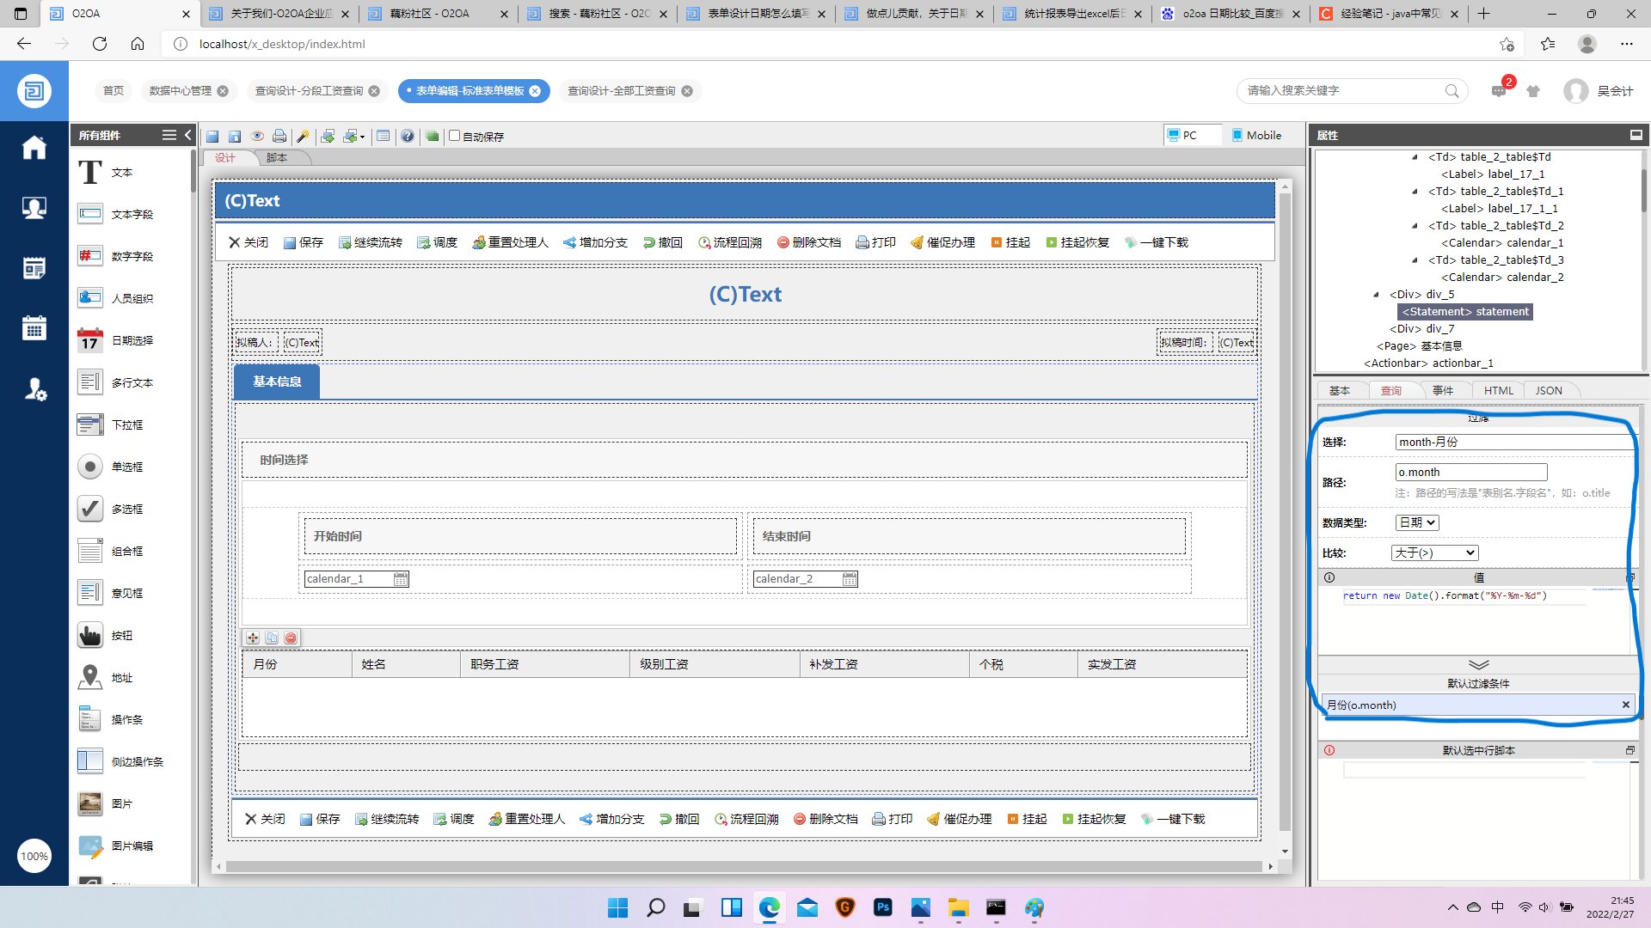Click the 继续流转 button in top actionbar
This screenshot has width=1651, height=928.
(371, 242)
